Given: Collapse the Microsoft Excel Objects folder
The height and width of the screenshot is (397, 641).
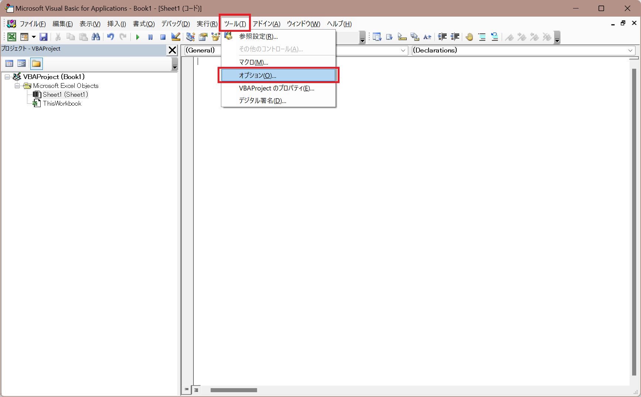Looking at the screenshot, I should tap(17, 86).
